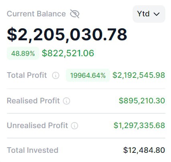Click the $895,210.30 realised profit value
The height and width of the screenshot is (162, 171).
[x=142, y=101]
